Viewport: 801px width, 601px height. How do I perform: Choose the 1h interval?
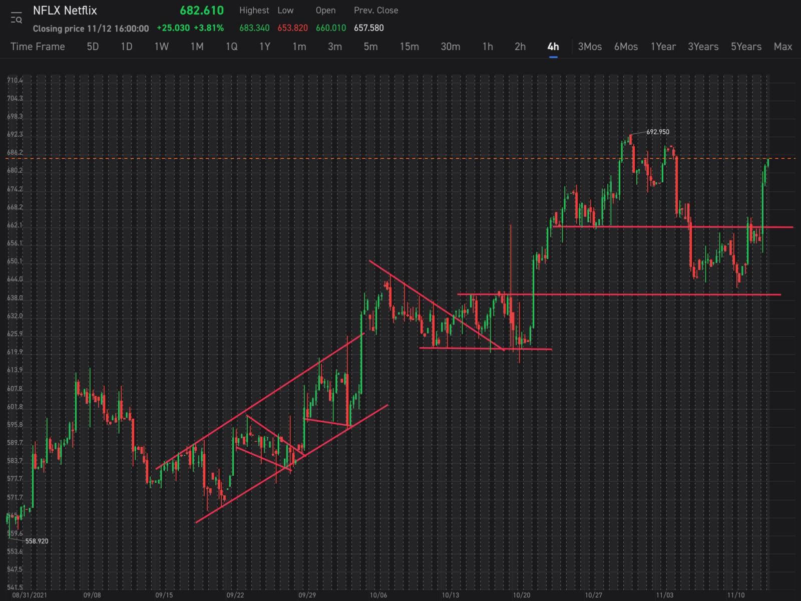pos(488,47)
